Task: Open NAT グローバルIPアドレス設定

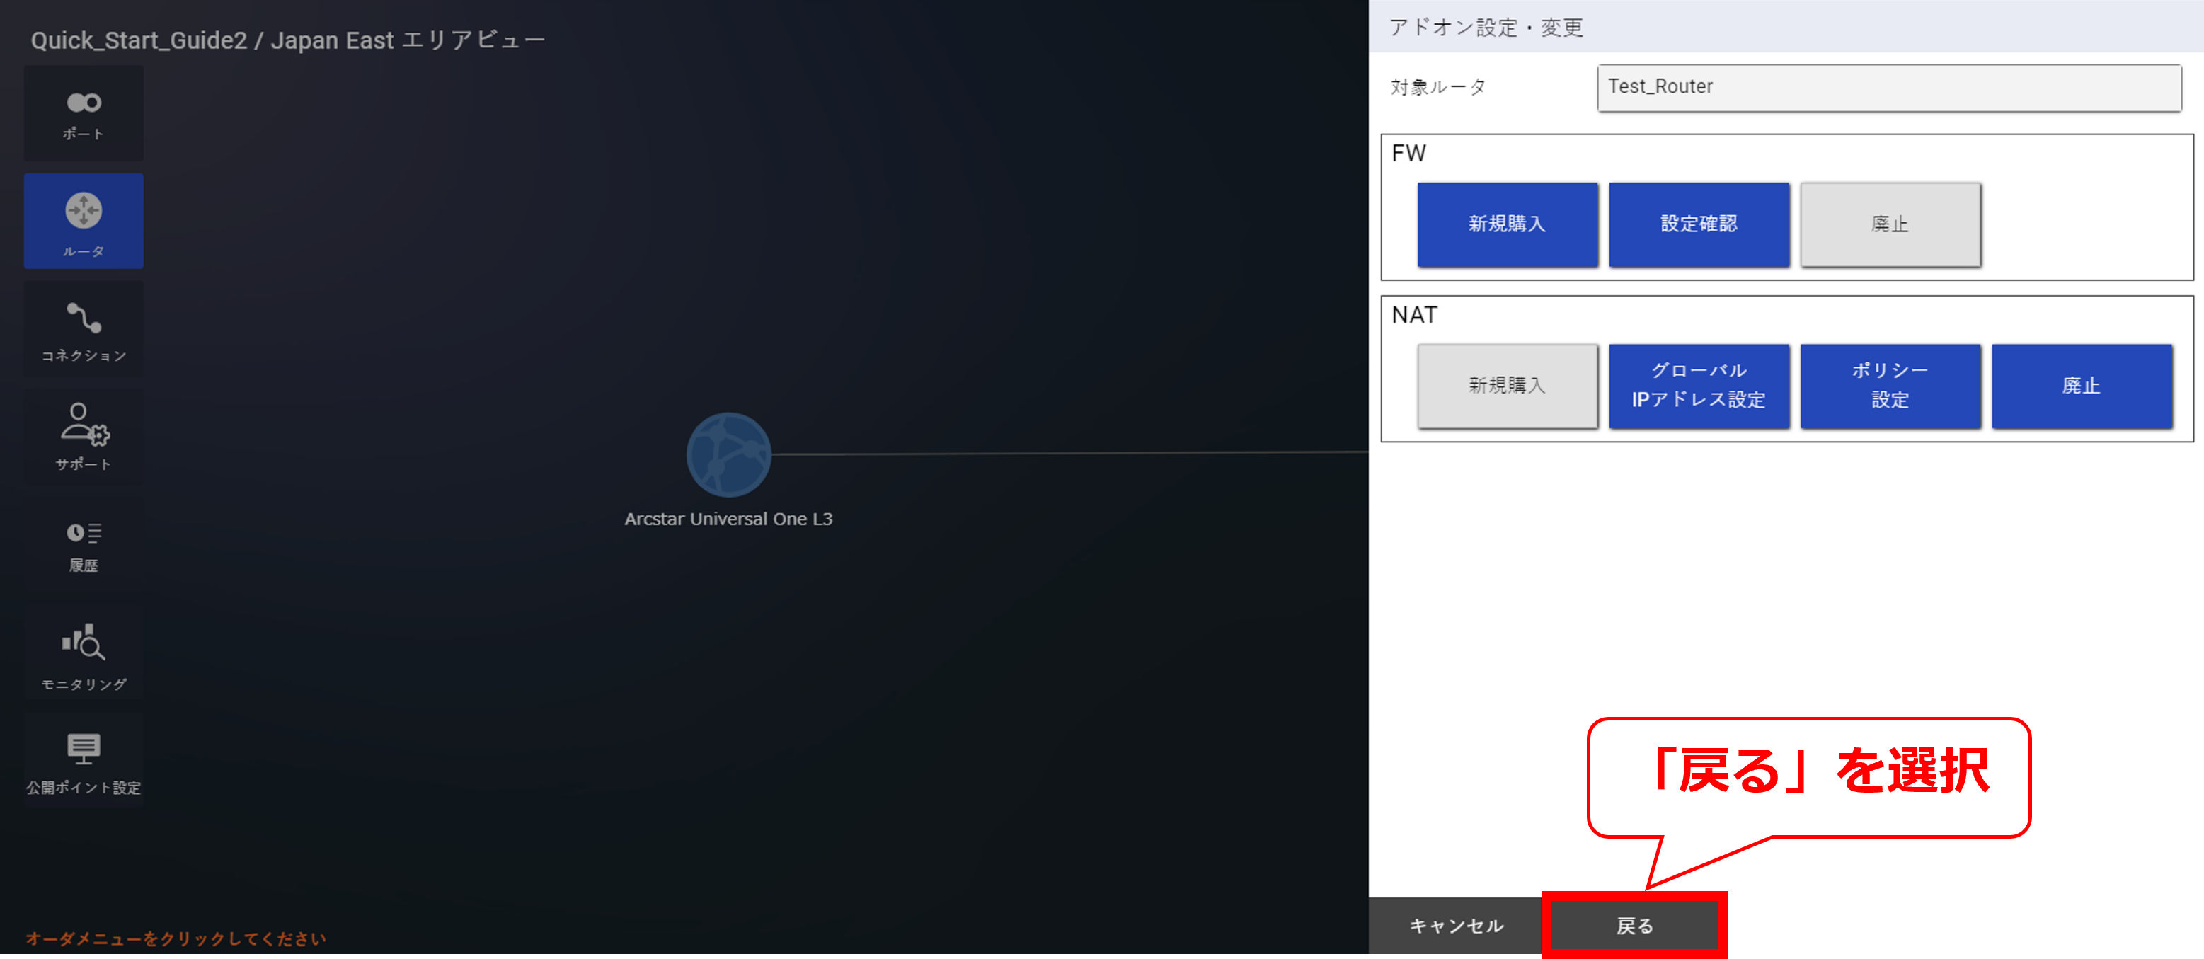Action: point(1699,386)
